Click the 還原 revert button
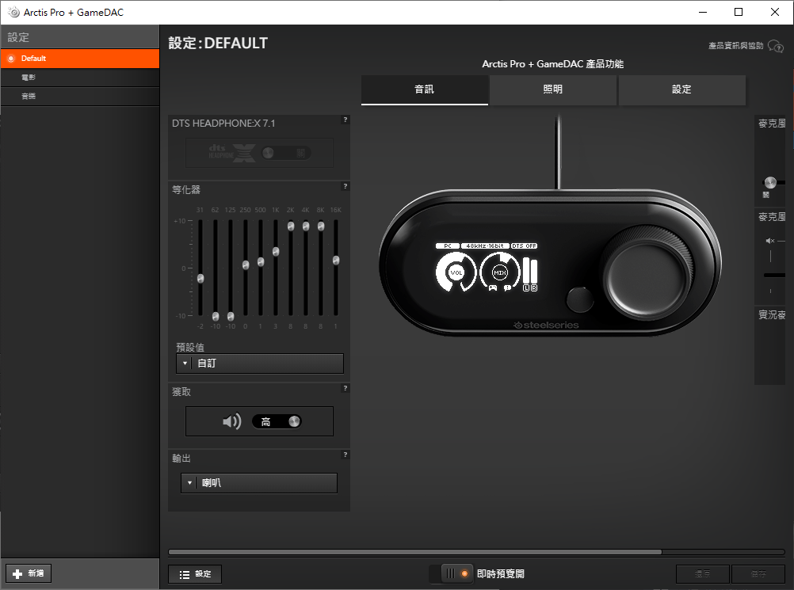The width and height of the screenshot is (794, 590). [x=702, y=574]
